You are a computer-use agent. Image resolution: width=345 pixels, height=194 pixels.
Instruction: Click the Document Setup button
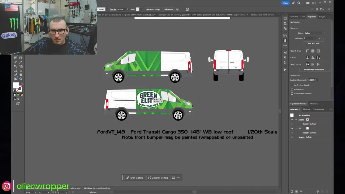(x=153, y=9)
